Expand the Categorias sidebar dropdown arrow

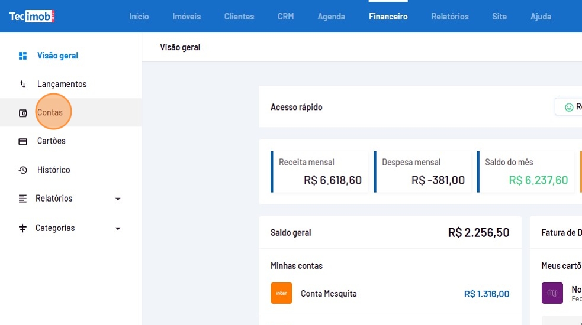[118, 229]
